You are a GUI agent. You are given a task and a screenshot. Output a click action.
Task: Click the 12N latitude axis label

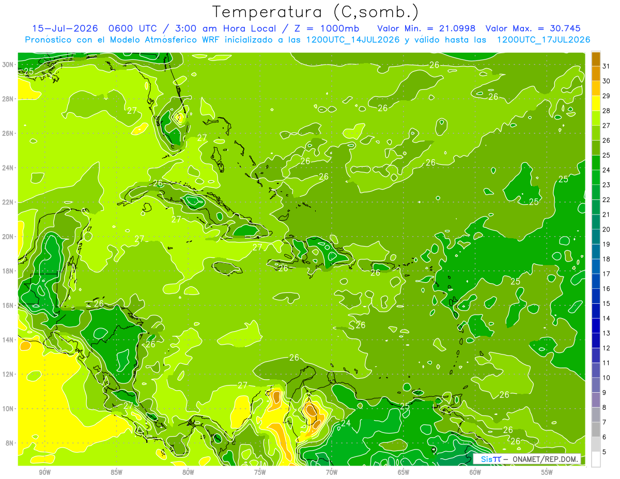(x=8, y=374)
